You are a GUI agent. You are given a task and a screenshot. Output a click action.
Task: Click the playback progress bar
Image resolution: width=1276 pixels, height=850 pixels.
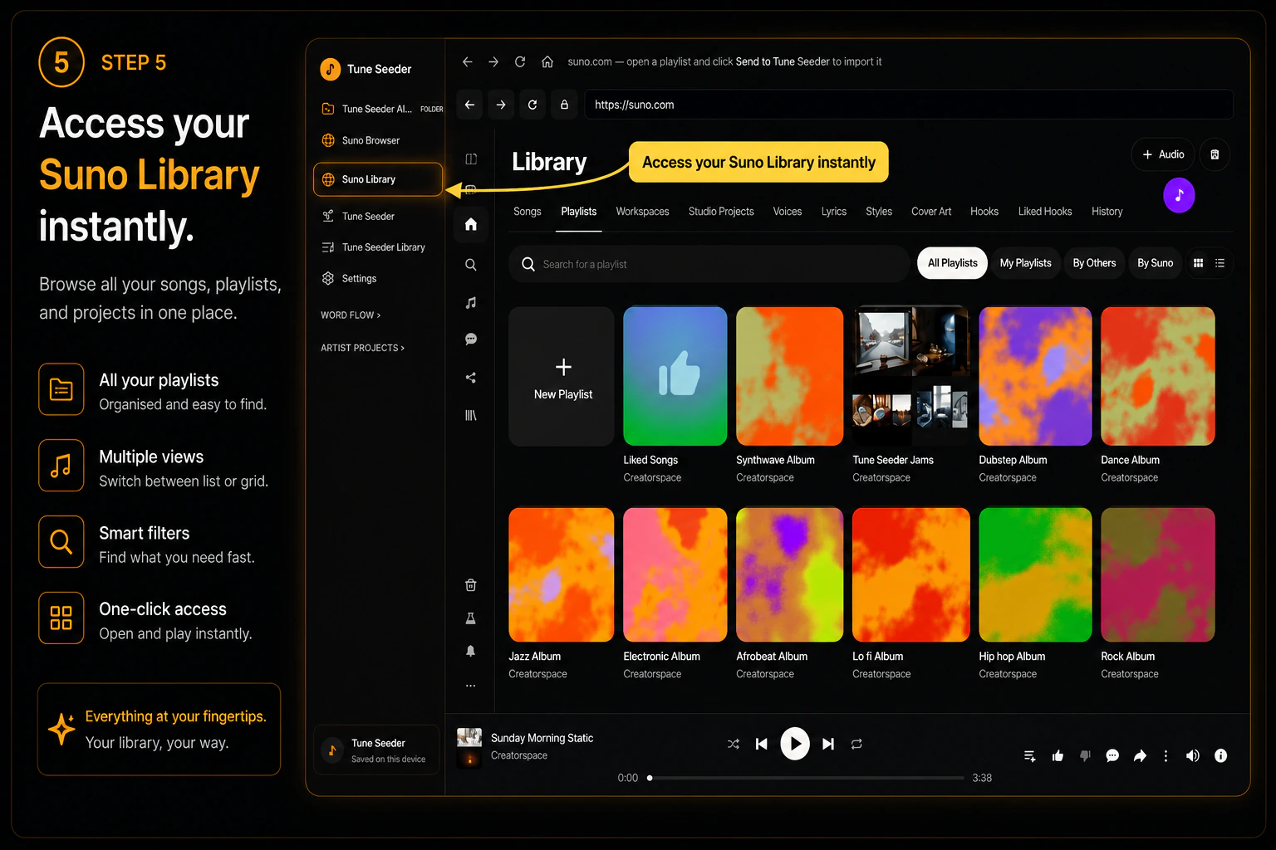[806, 778]
